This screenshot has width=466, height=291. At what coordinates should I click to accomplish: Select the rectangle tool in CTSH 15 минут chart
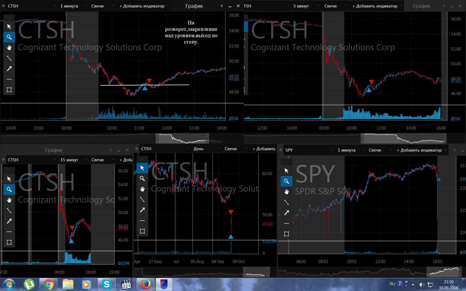(9, 242)
